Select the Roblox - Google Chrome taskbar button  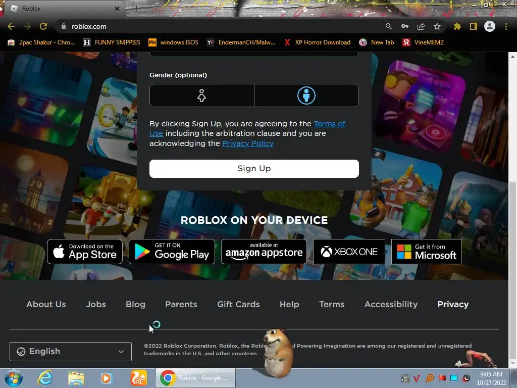point(195,378)
